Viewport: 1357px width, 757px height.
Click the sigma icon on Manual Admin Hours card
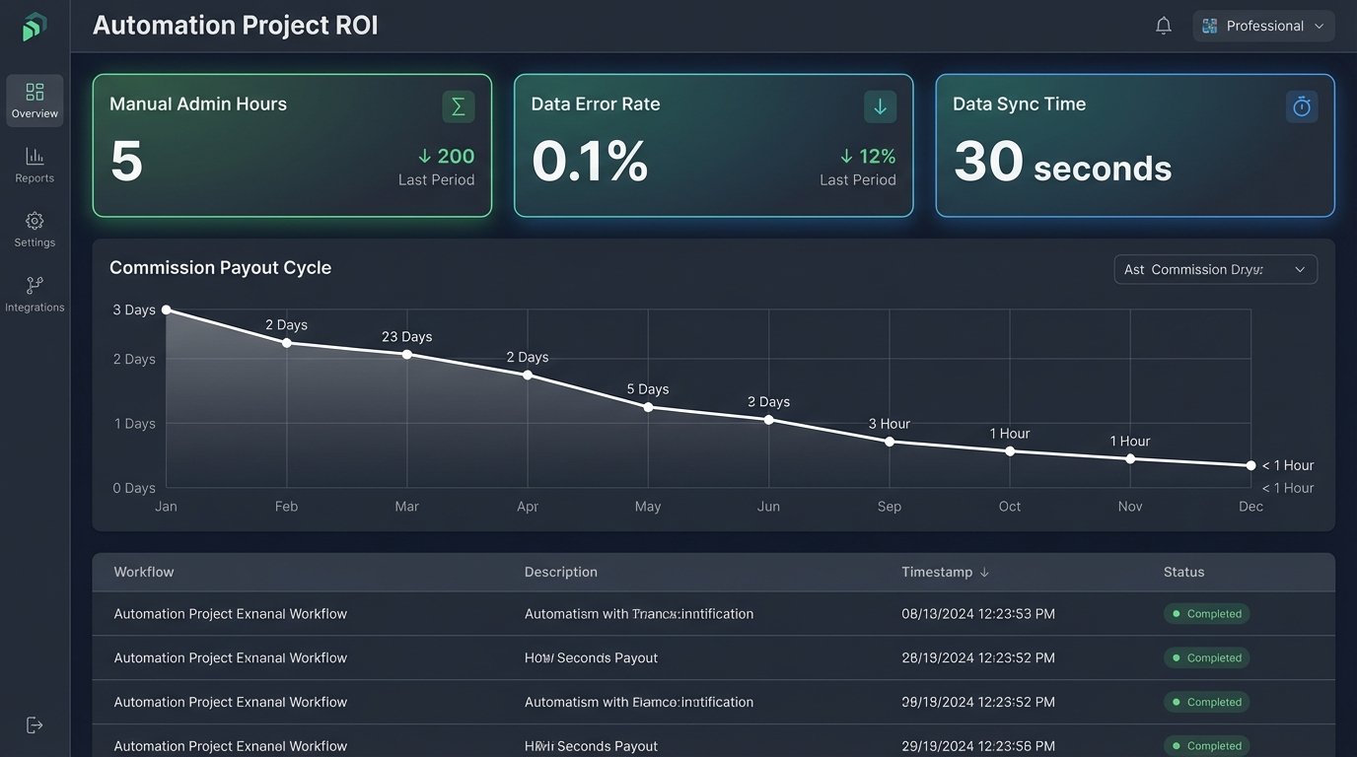tap(458, 105)
